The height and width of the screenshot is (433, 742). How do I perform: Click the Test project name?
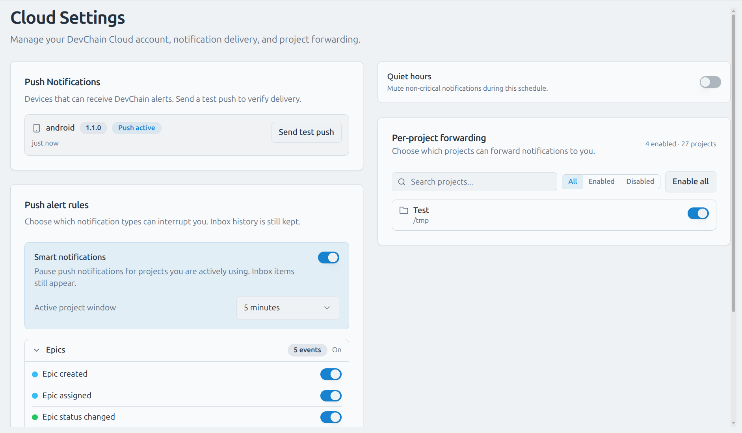click(x=421, y=210)
